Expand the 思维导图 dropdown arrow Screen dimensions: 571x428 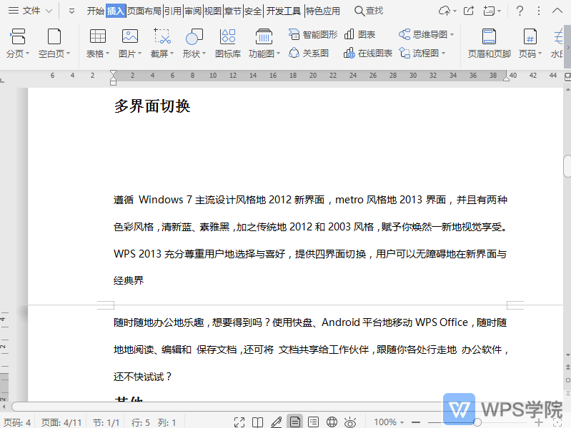452,34
